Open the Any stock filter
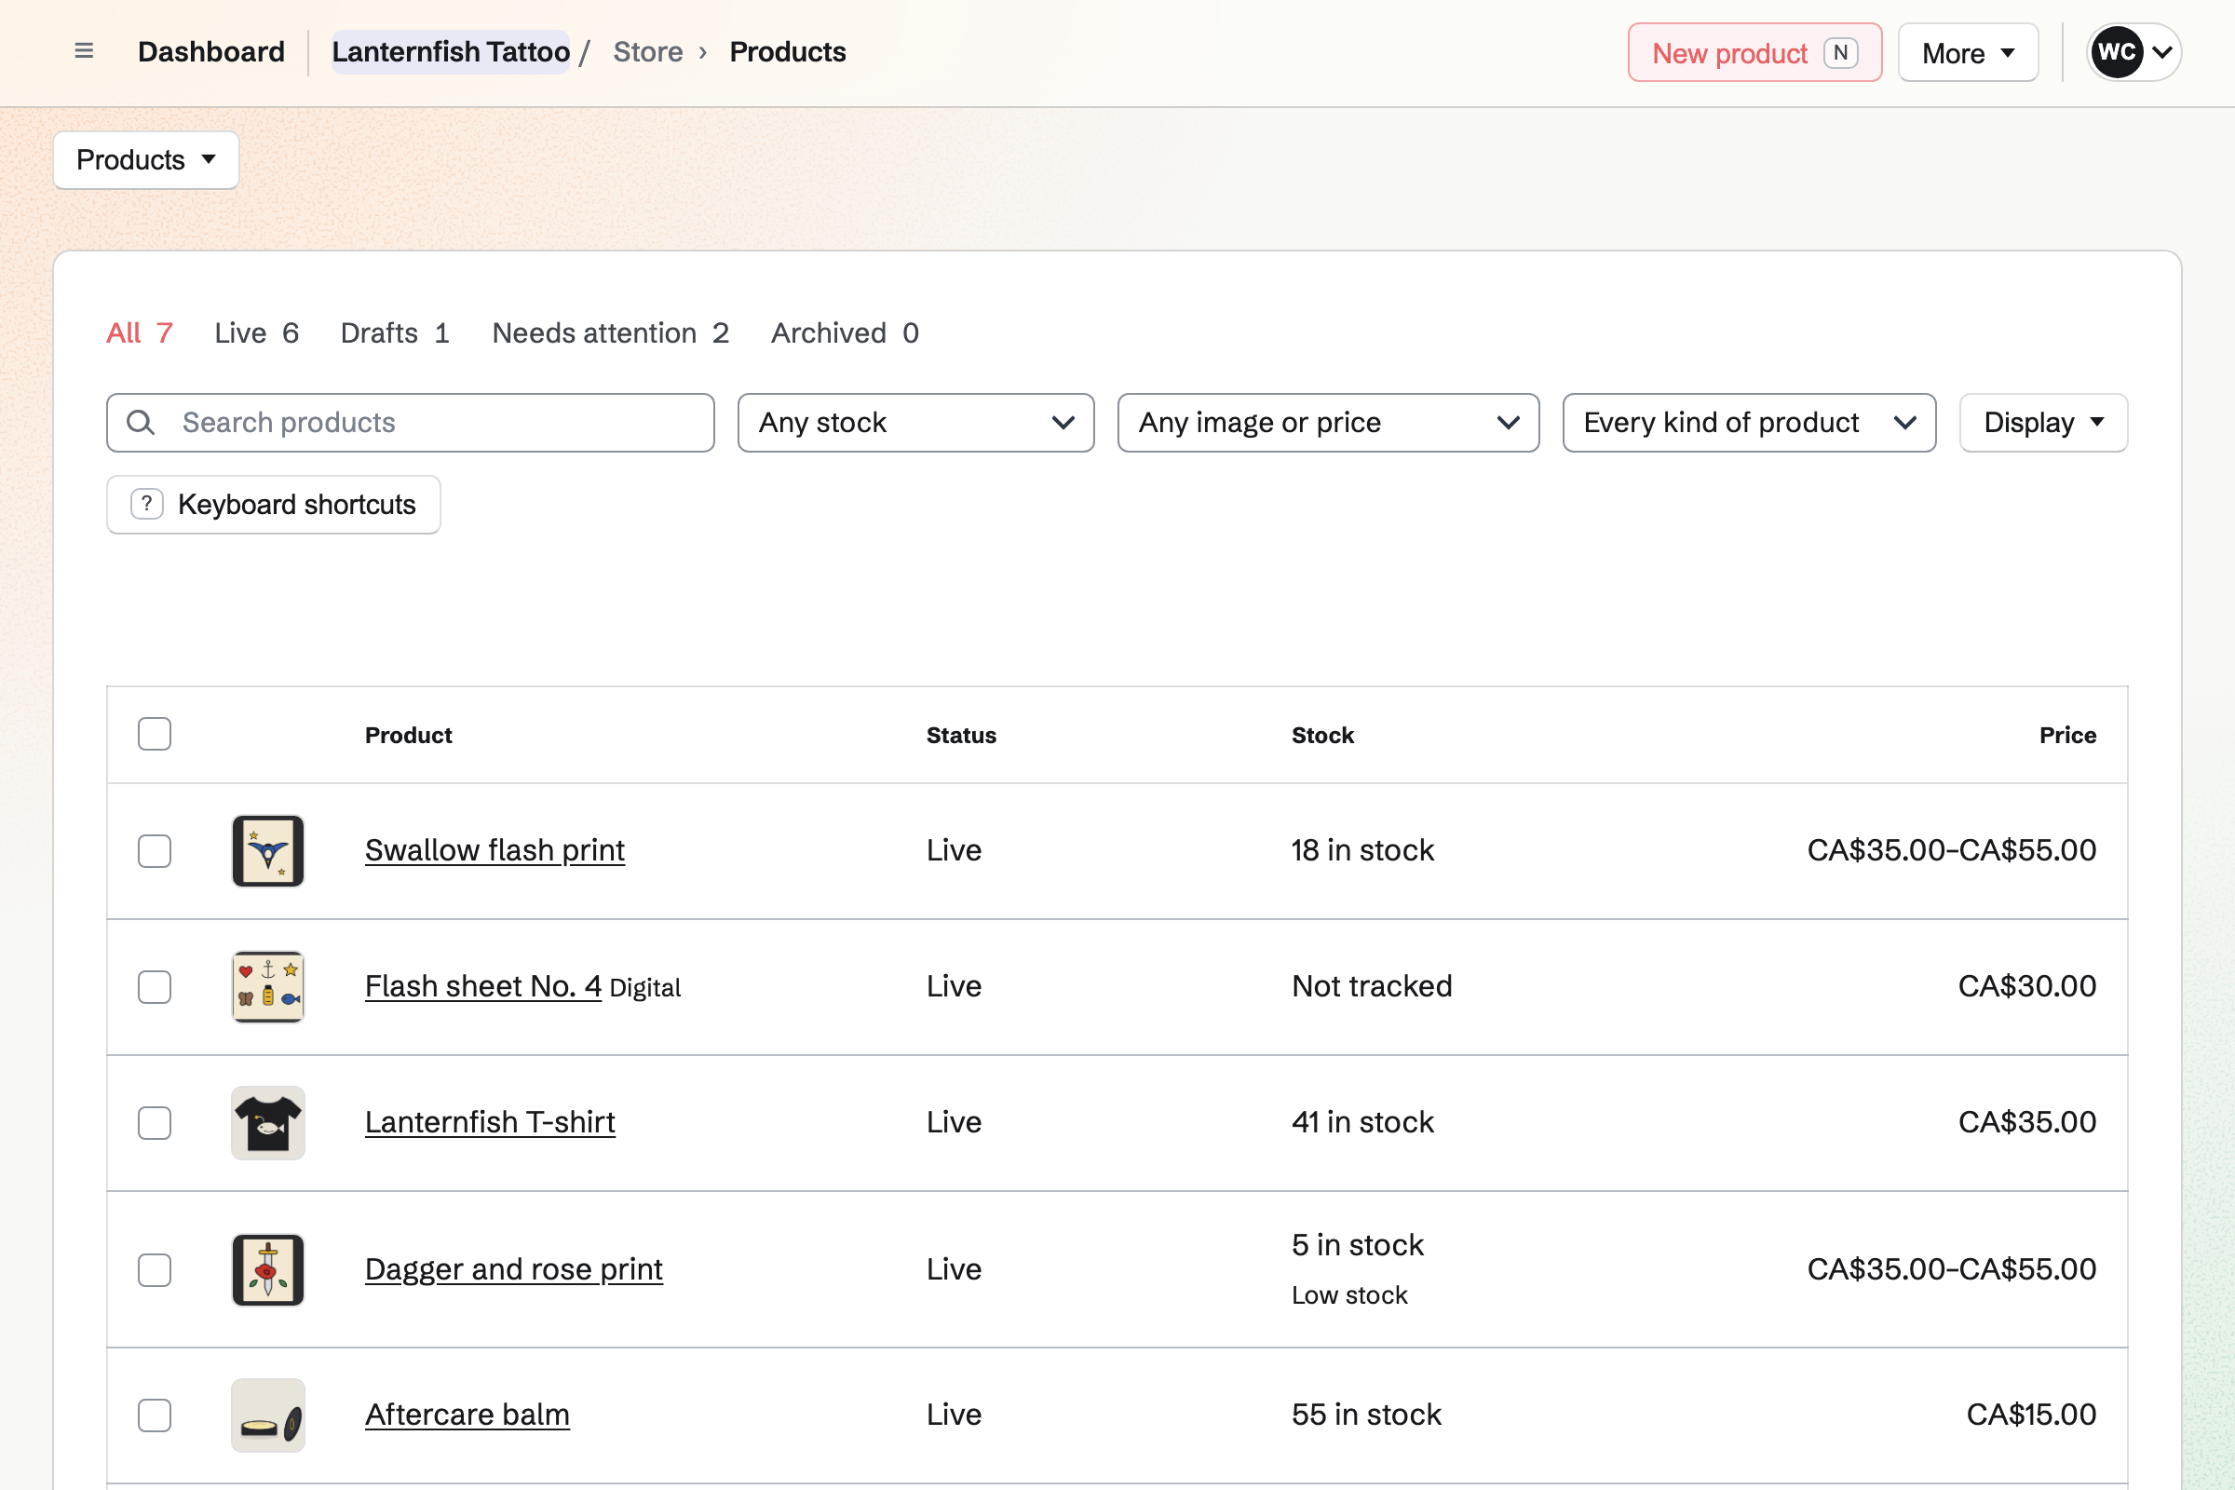 916,423
